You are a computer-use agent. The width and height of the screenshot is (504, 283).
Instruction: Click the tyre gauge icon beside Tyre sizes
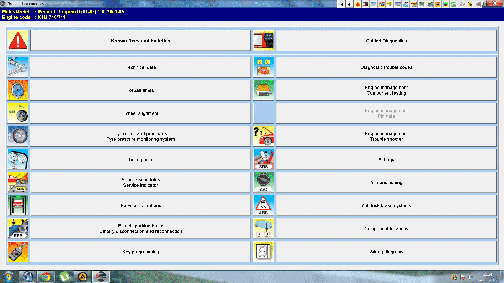tap(18, 136)
